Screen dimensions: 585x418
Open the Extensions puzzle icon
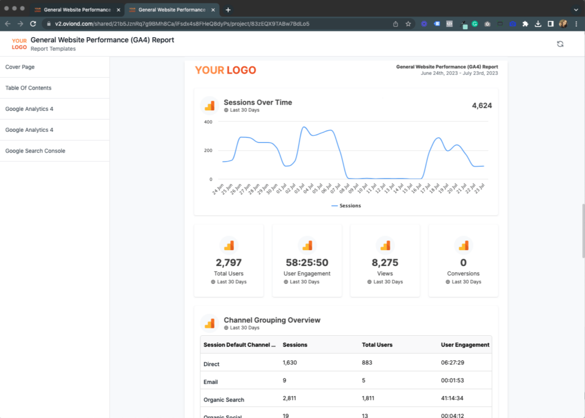click(x=526, y=24)
